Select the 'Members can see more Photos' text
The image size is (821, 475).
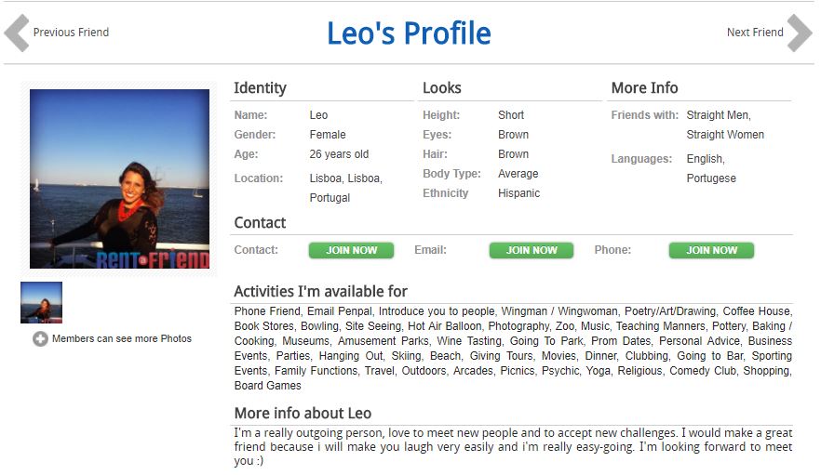[x=121, y=339]
